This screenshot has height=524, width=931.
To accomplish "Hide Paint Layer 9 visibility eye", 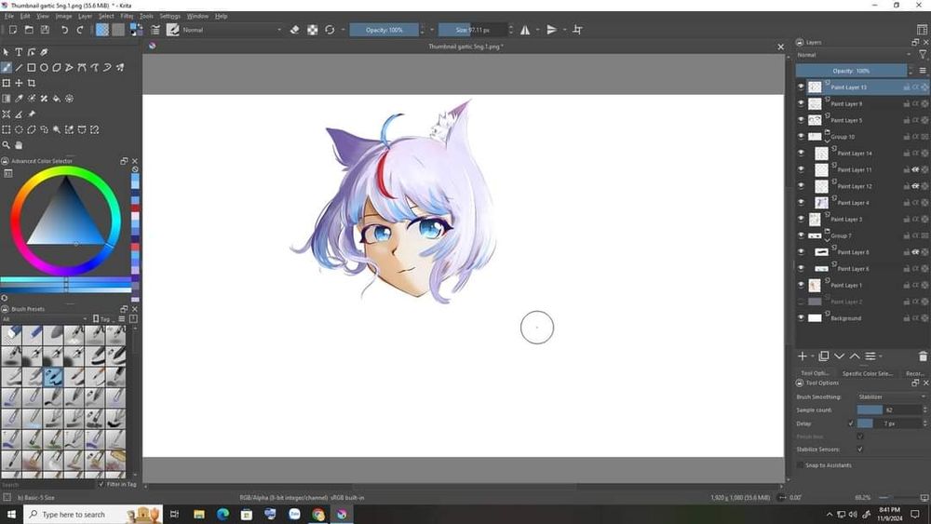I will (x=801, y=104).
